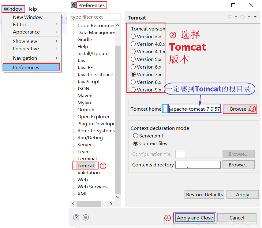Select Install/Update in the preferences tree
The image size is (262, 228).
pos(93,54)
